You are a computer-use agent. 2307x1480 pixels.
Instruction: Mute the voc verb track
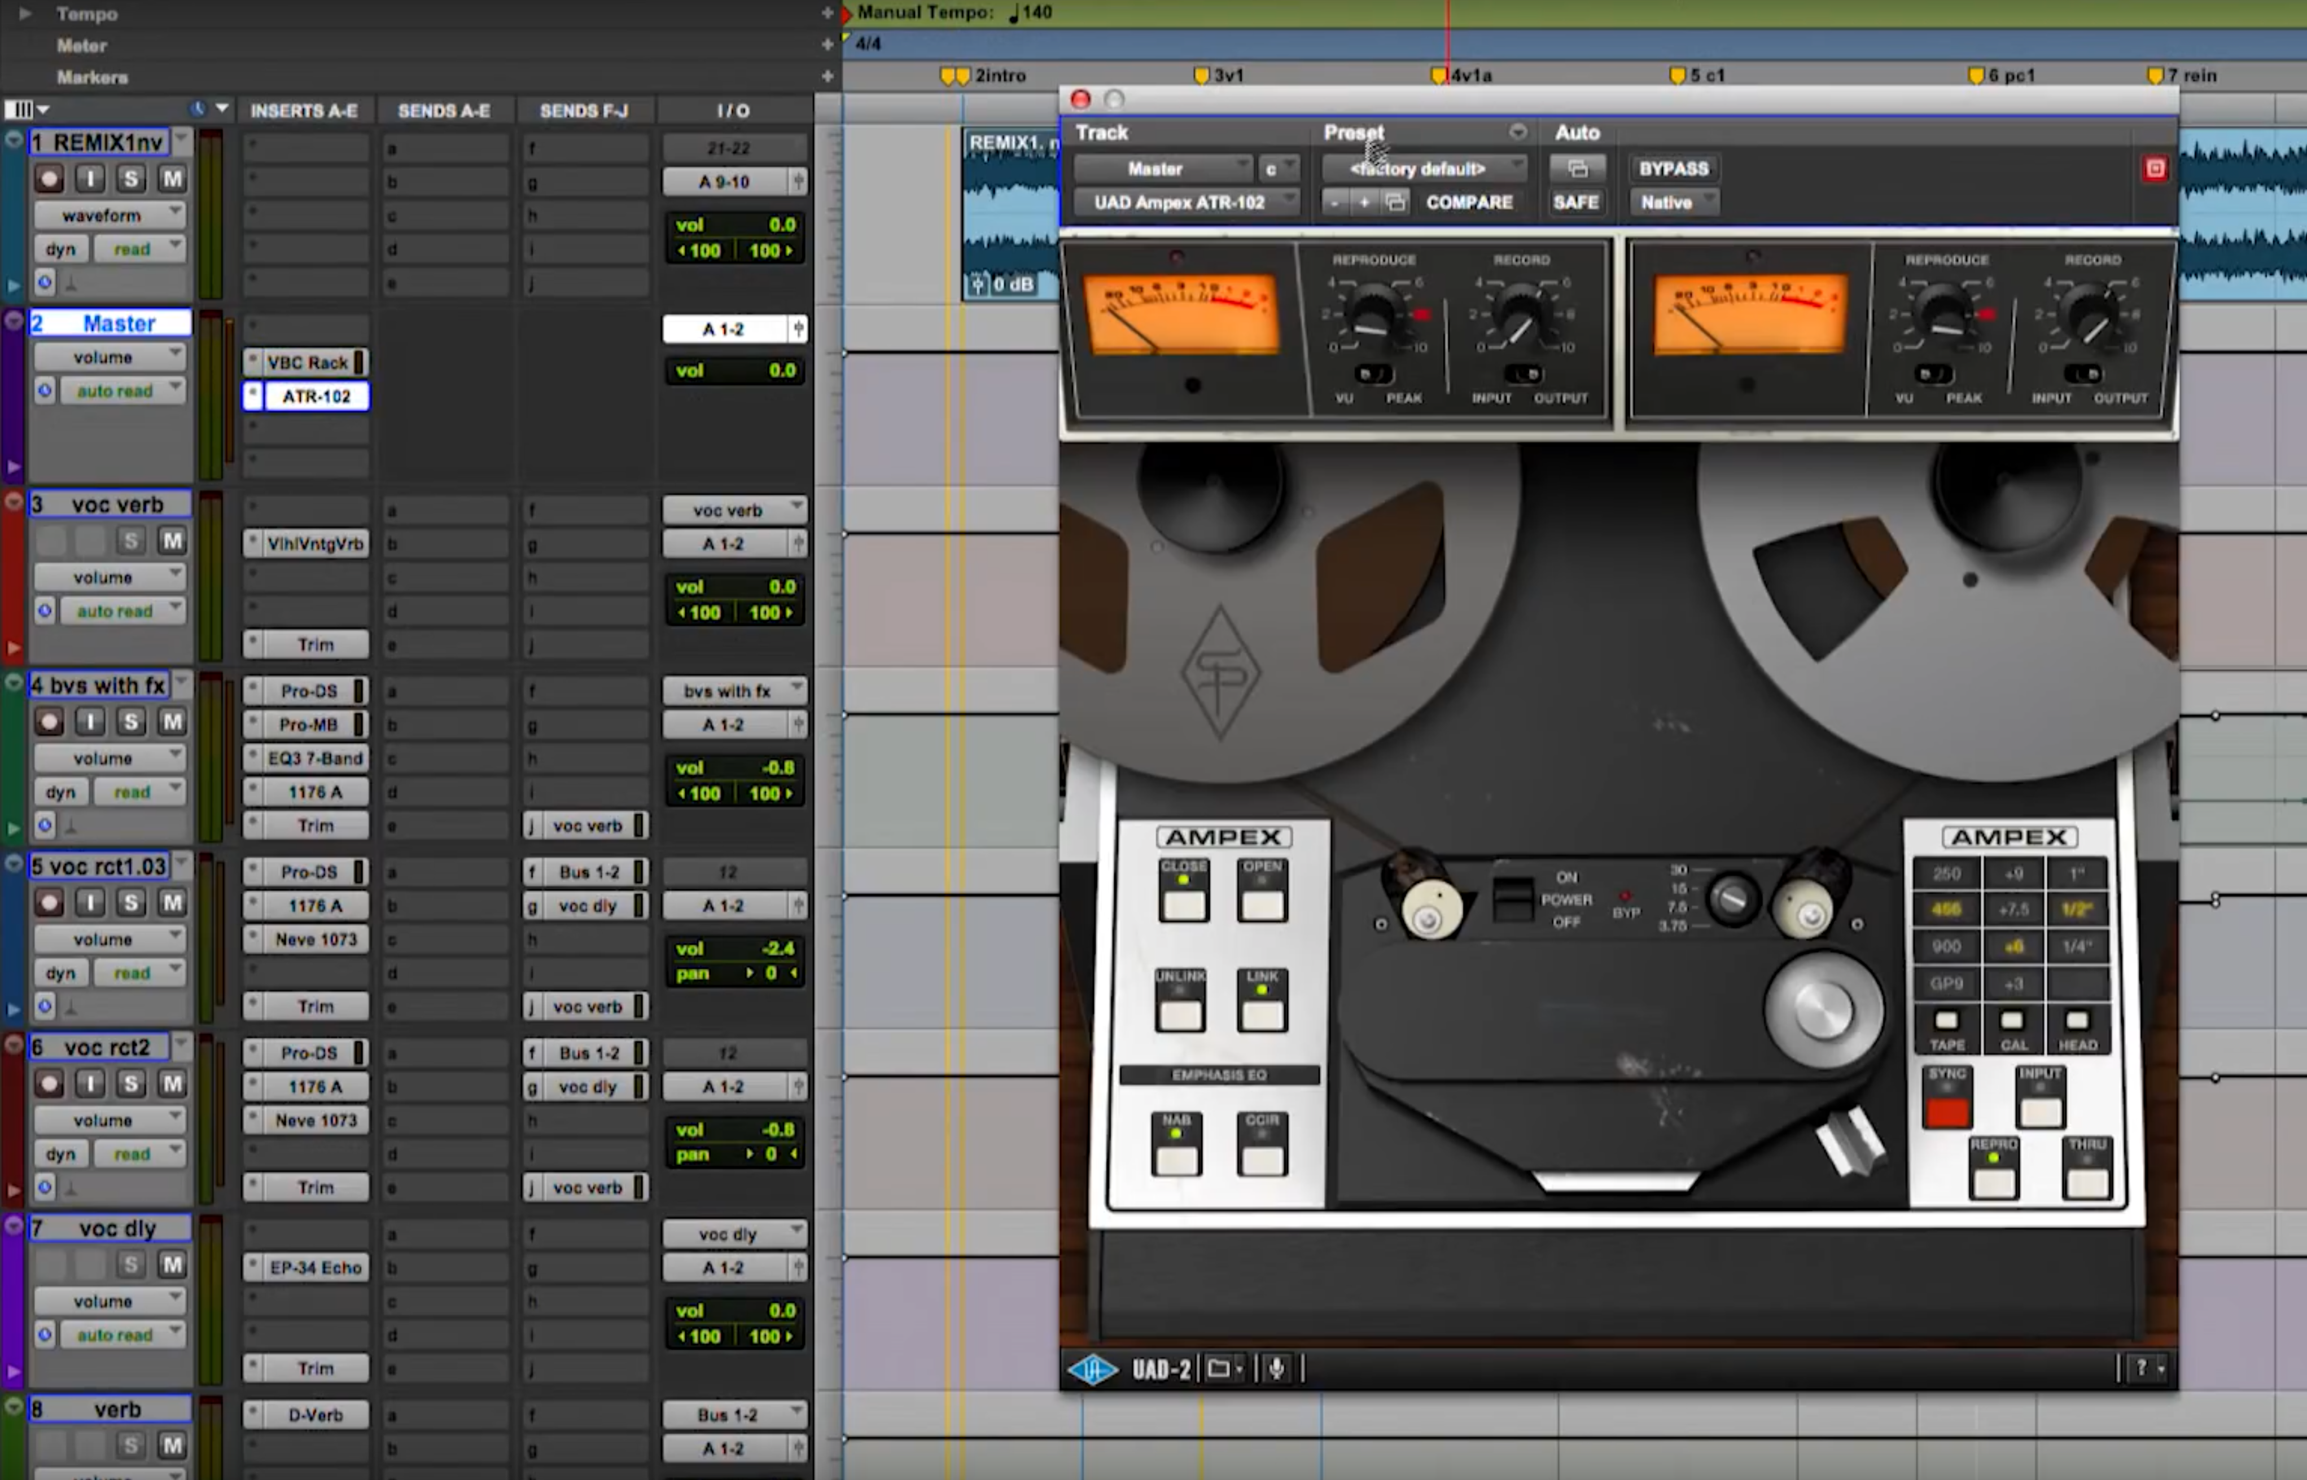[172, 540]
